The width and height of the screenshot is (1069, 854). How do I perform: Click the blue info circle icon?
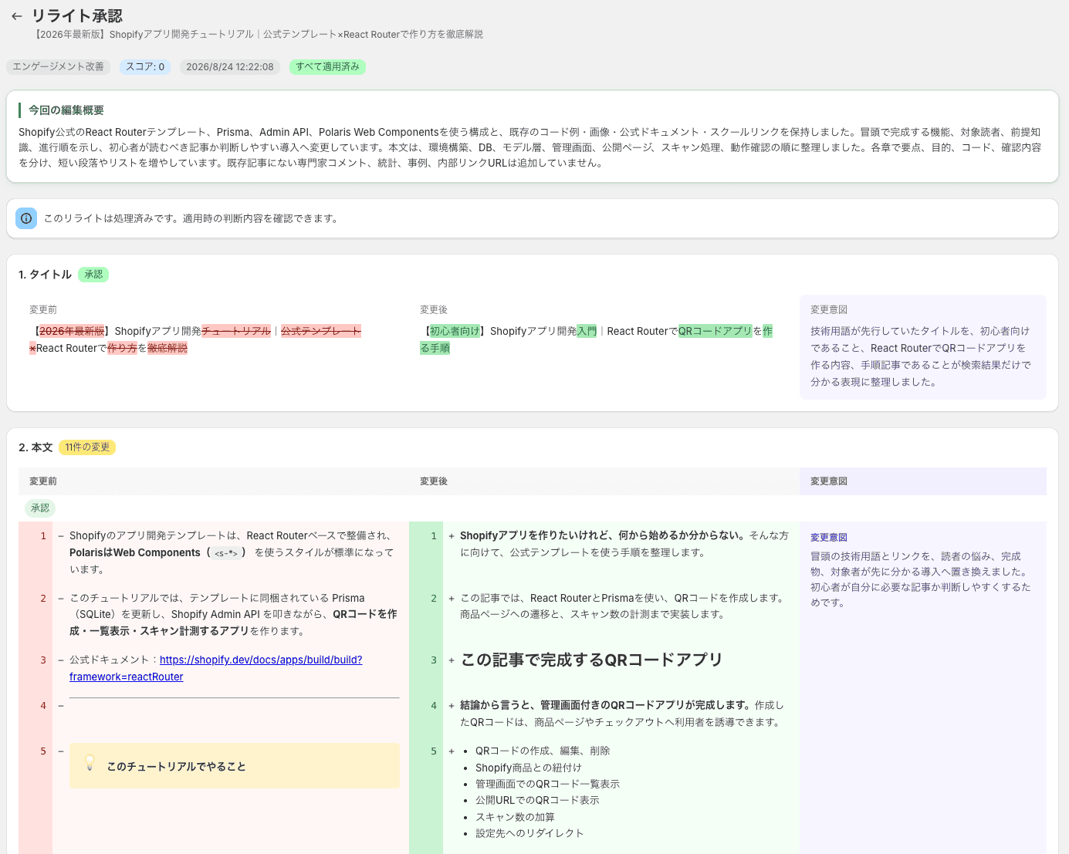(26, 218)
